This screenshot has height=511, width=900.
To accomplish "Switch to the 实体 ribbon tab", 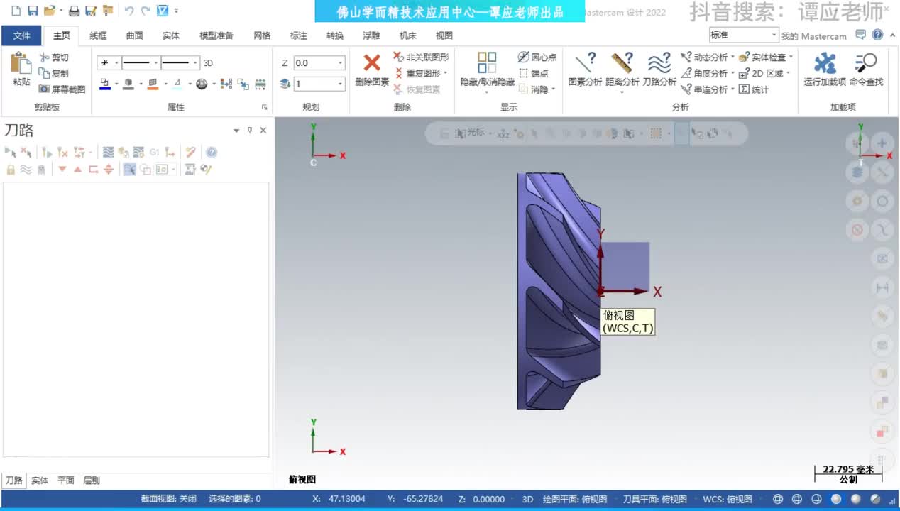I will tap(170, 35).
